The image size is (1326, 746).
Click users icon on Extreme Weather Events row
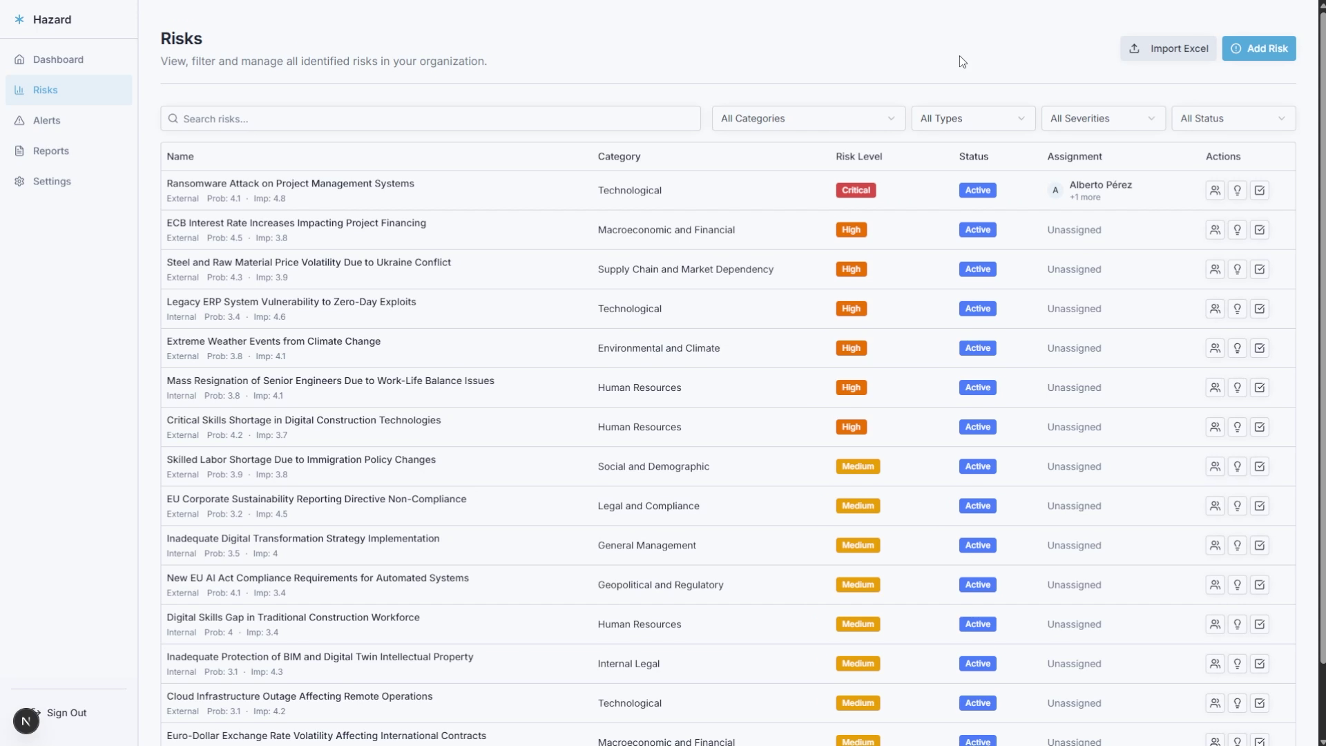pyautogui.click(x=1215, y=348)
